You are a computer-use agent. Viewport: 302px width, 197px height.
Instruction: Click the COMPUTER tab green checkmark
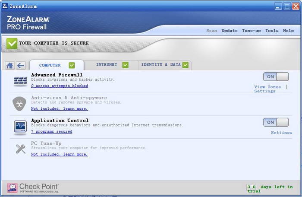72,65
